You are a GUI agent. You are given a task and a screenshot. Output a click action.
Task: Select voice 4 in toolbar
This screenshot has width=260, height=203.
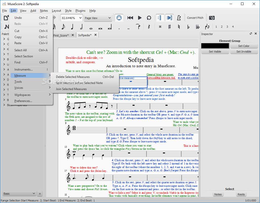click(233, 27)
